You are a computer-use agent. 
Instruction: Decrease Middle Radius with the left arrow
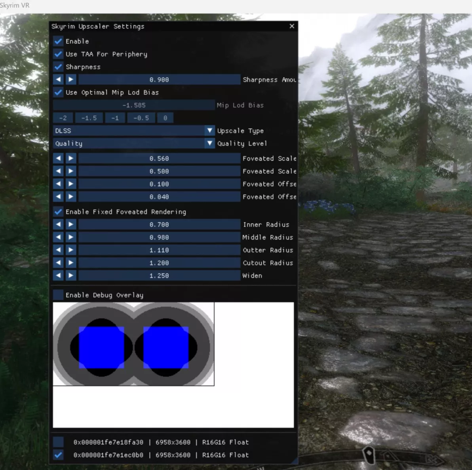pyautogui.click(x=58, y=237)
